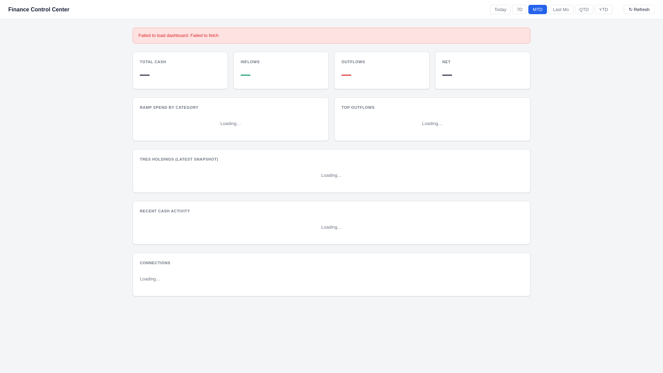Click the TRES HOLDINGS (LATEST SNAPSHOT) heading
Image resolution: width=663 pixels, height=373 pixels.
179,159
